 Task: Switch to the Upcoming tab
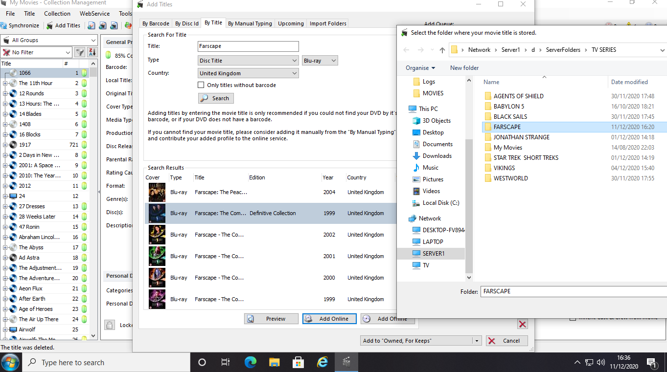(291, 23)
